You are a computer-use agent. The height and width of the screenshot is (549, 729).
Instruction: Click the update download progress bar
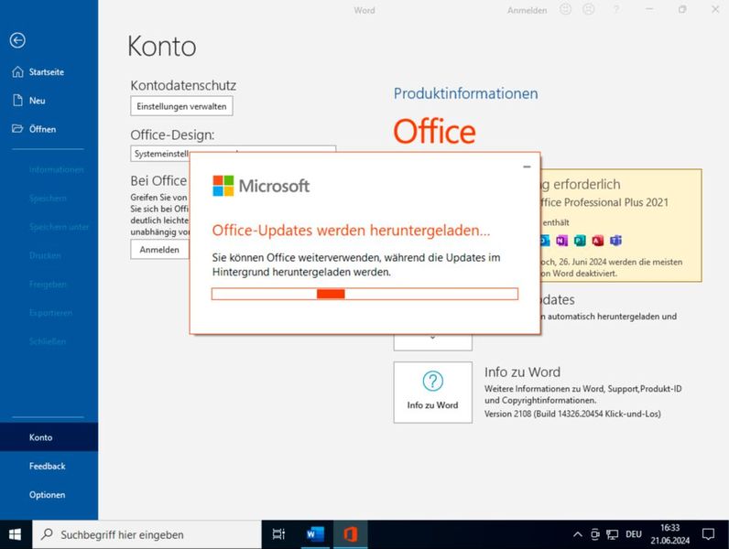[x=365, y=294]
